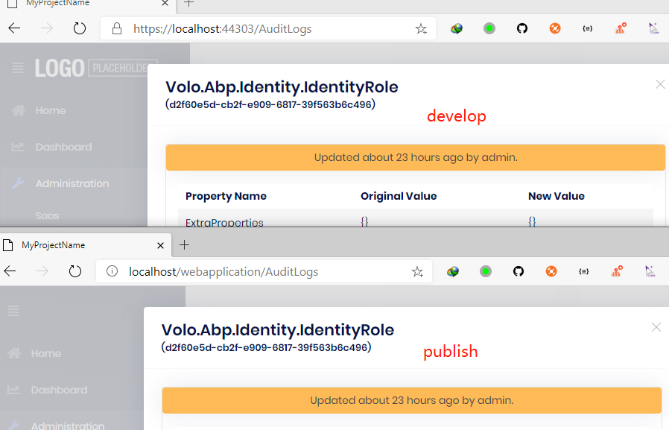Select Home in the localhost:44303 sidebar
This screenshot has width=669, height=430.
(50, 110)
